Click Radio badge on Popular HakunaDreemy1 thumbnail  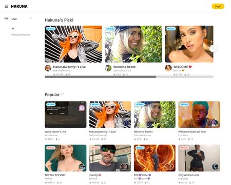coord(95,104)
